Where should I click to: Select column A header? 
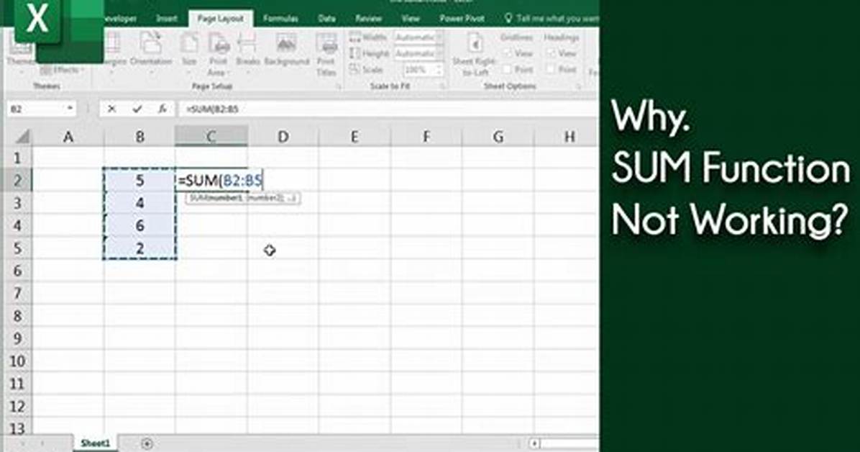(68, 136)
